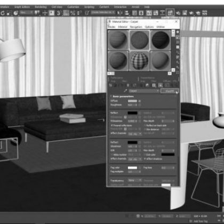Select the checkered material sample sphere
Viewport: 224px width, 224px height.
[139, 61]
